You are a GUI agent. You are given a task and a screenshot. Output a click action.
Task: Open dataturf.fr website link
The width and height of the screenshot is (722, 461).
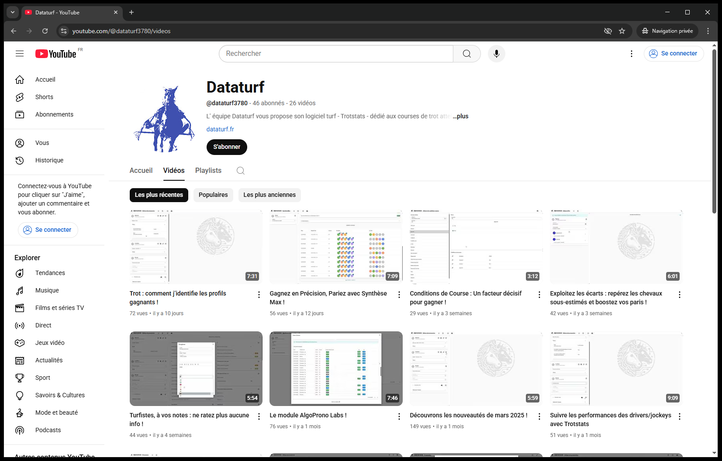point(220,129)
